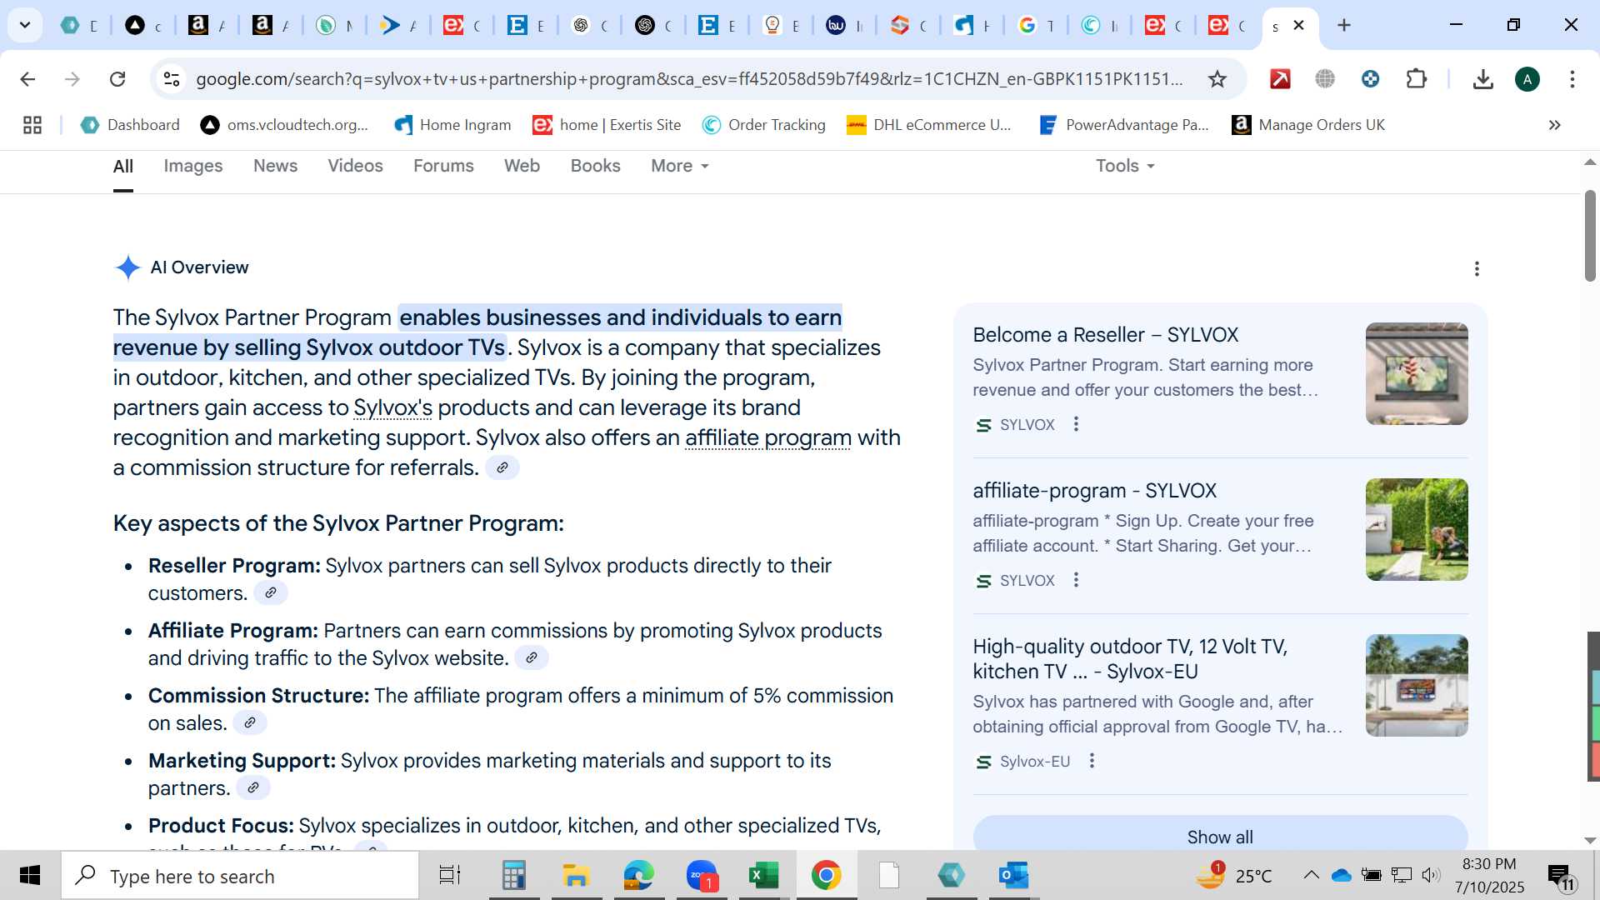
Task: Open notification center from the taskbar
Action: pos(1560,876)
